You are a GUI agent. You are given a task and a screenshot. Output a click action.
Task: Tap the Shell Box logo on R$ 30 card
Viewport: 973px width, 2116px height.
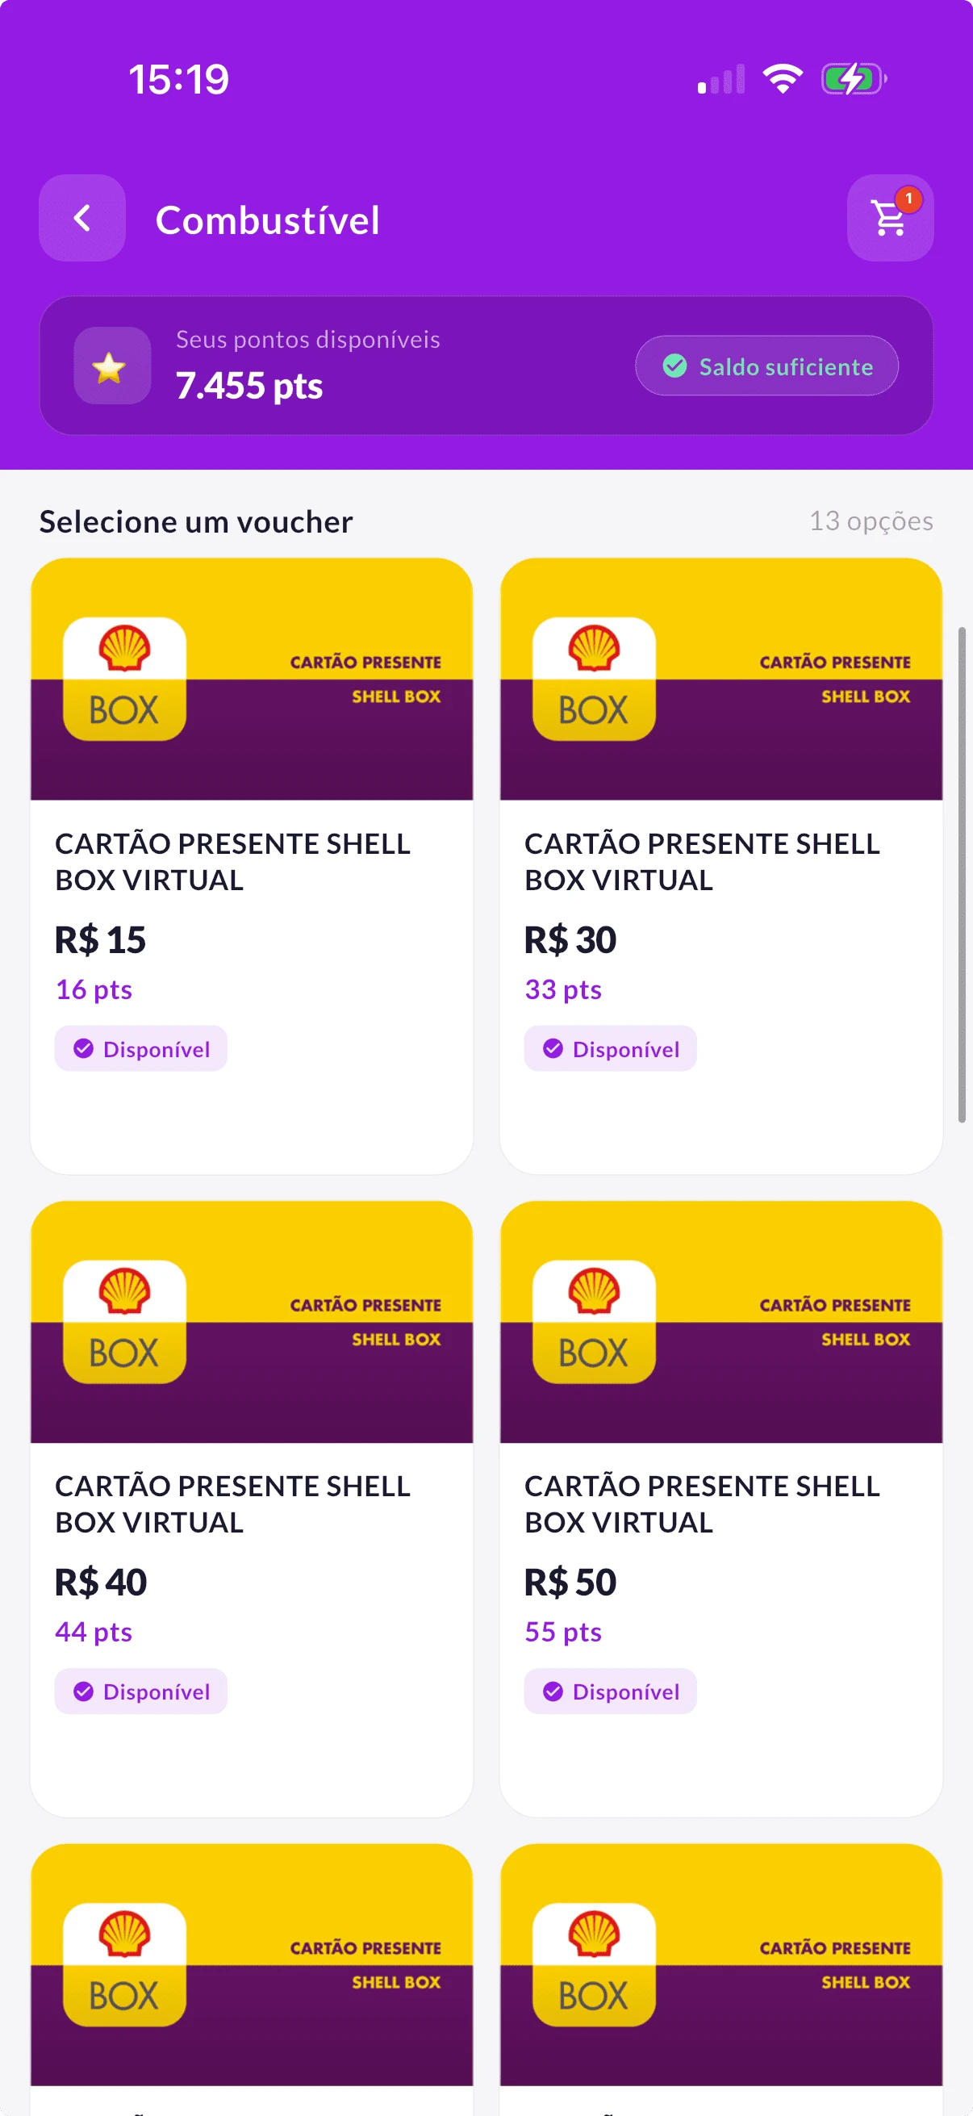click(594, 680)
